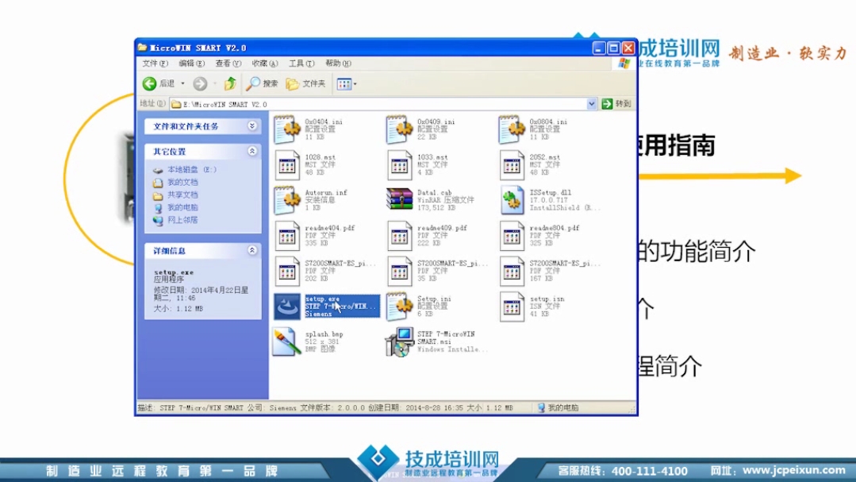
Task: Select the 35 KB S7200SMART-ES PDF icon
Action: [x=400, y=271]
